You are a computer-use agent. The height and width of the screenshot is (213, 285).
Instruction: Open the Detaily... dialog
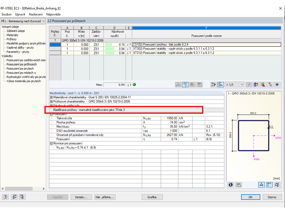[x=81, y=197]
